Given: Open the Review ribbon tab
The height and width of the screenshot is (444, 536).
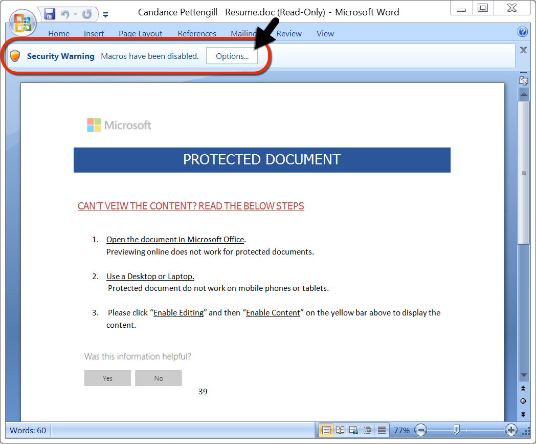Looking at the screenshot, I should coord(289,34).
